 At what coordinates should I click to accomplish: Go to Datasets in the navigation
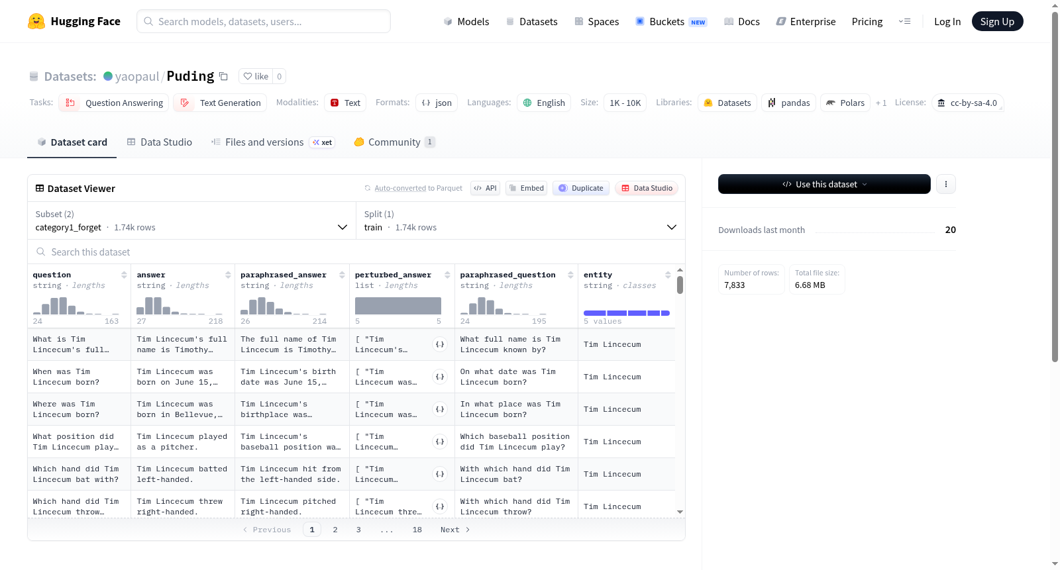(532, 21)
